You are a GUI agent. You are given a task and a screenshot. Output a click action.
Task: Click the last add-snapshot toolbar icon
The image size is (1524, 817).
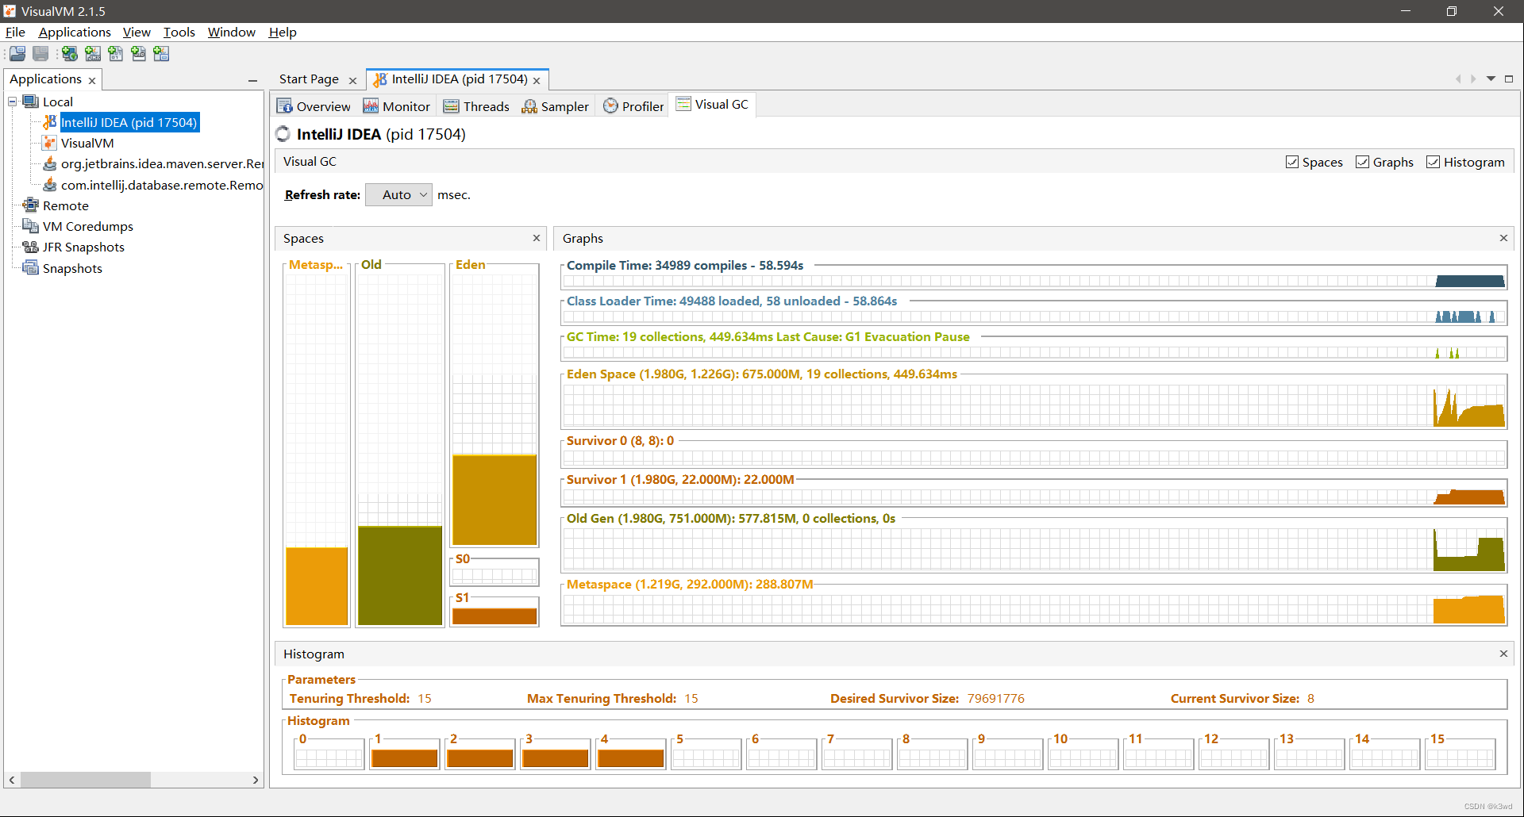(x=162, y=54)
